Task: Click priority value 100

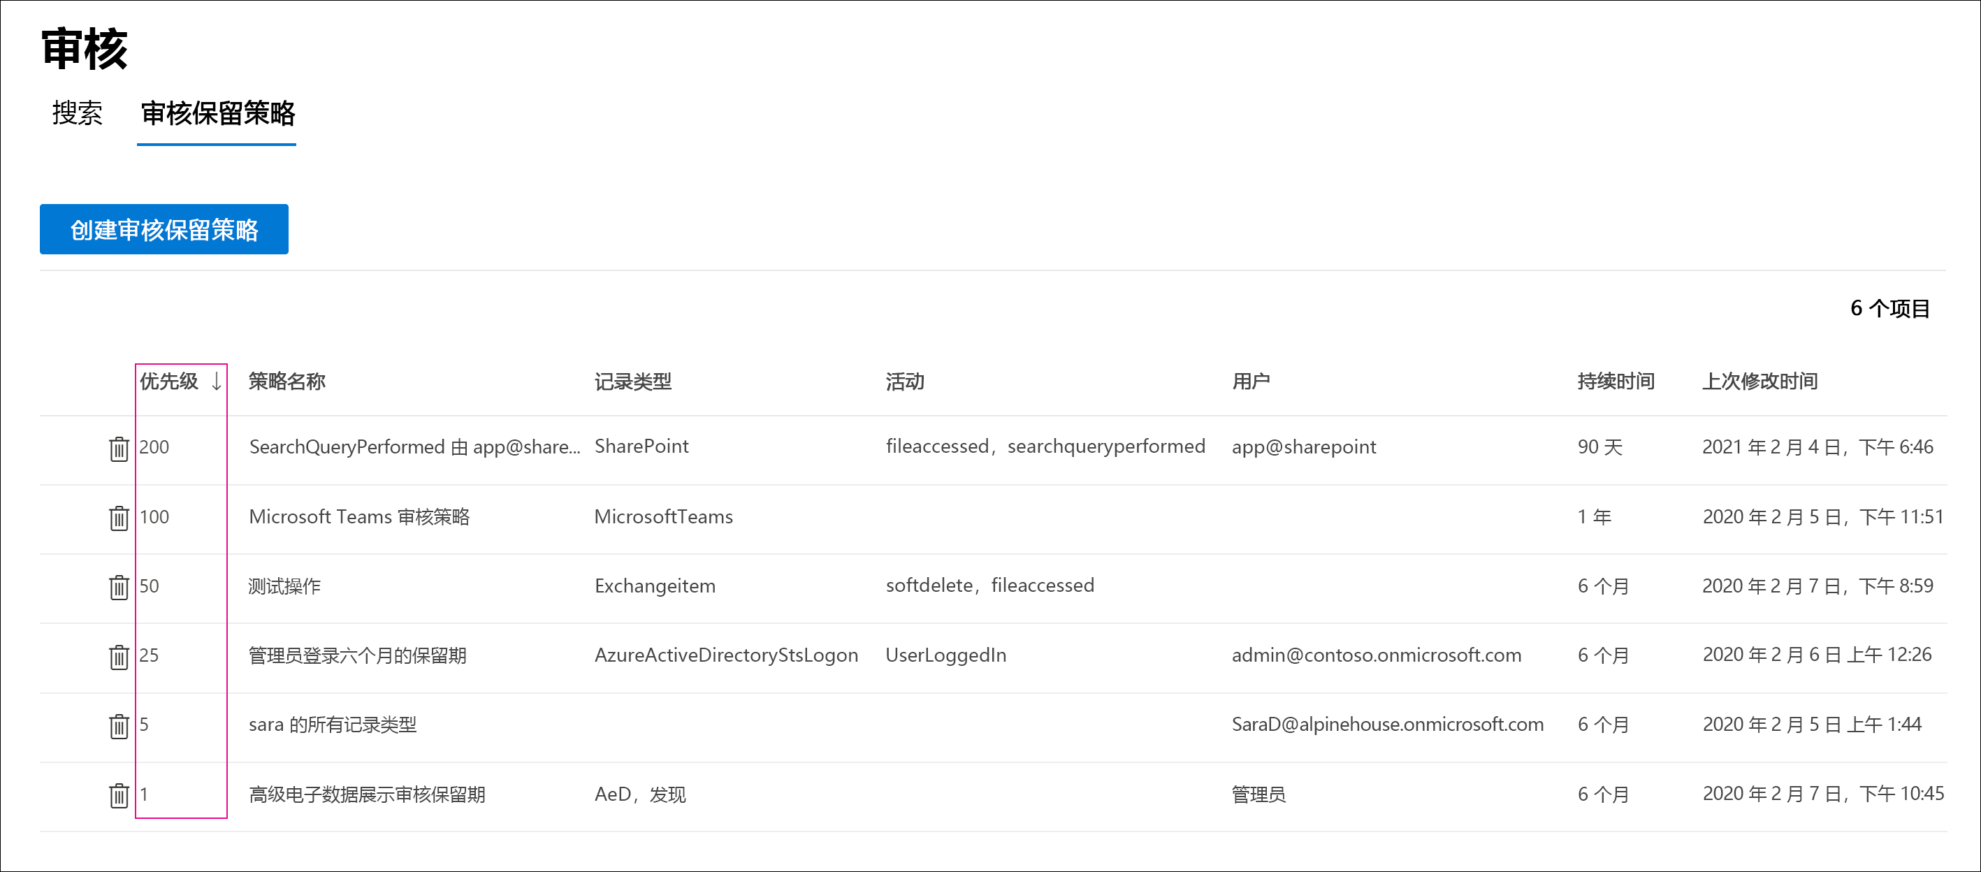Action: 154,517
